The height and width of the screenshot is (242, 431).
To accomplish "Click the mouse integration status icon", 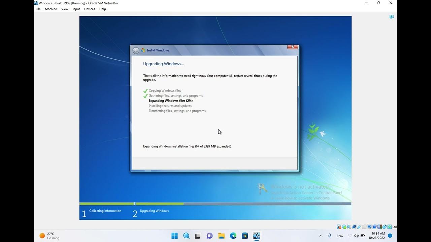I will [385, 227].
